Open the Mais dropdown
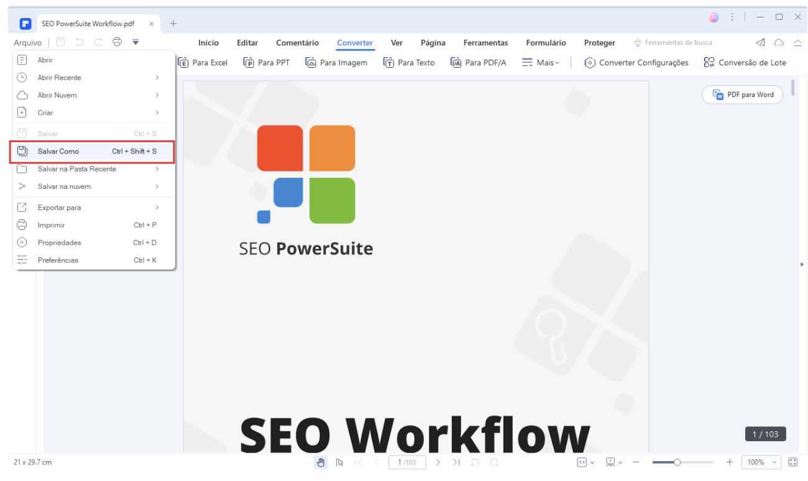808x481 pixels. 541,63
